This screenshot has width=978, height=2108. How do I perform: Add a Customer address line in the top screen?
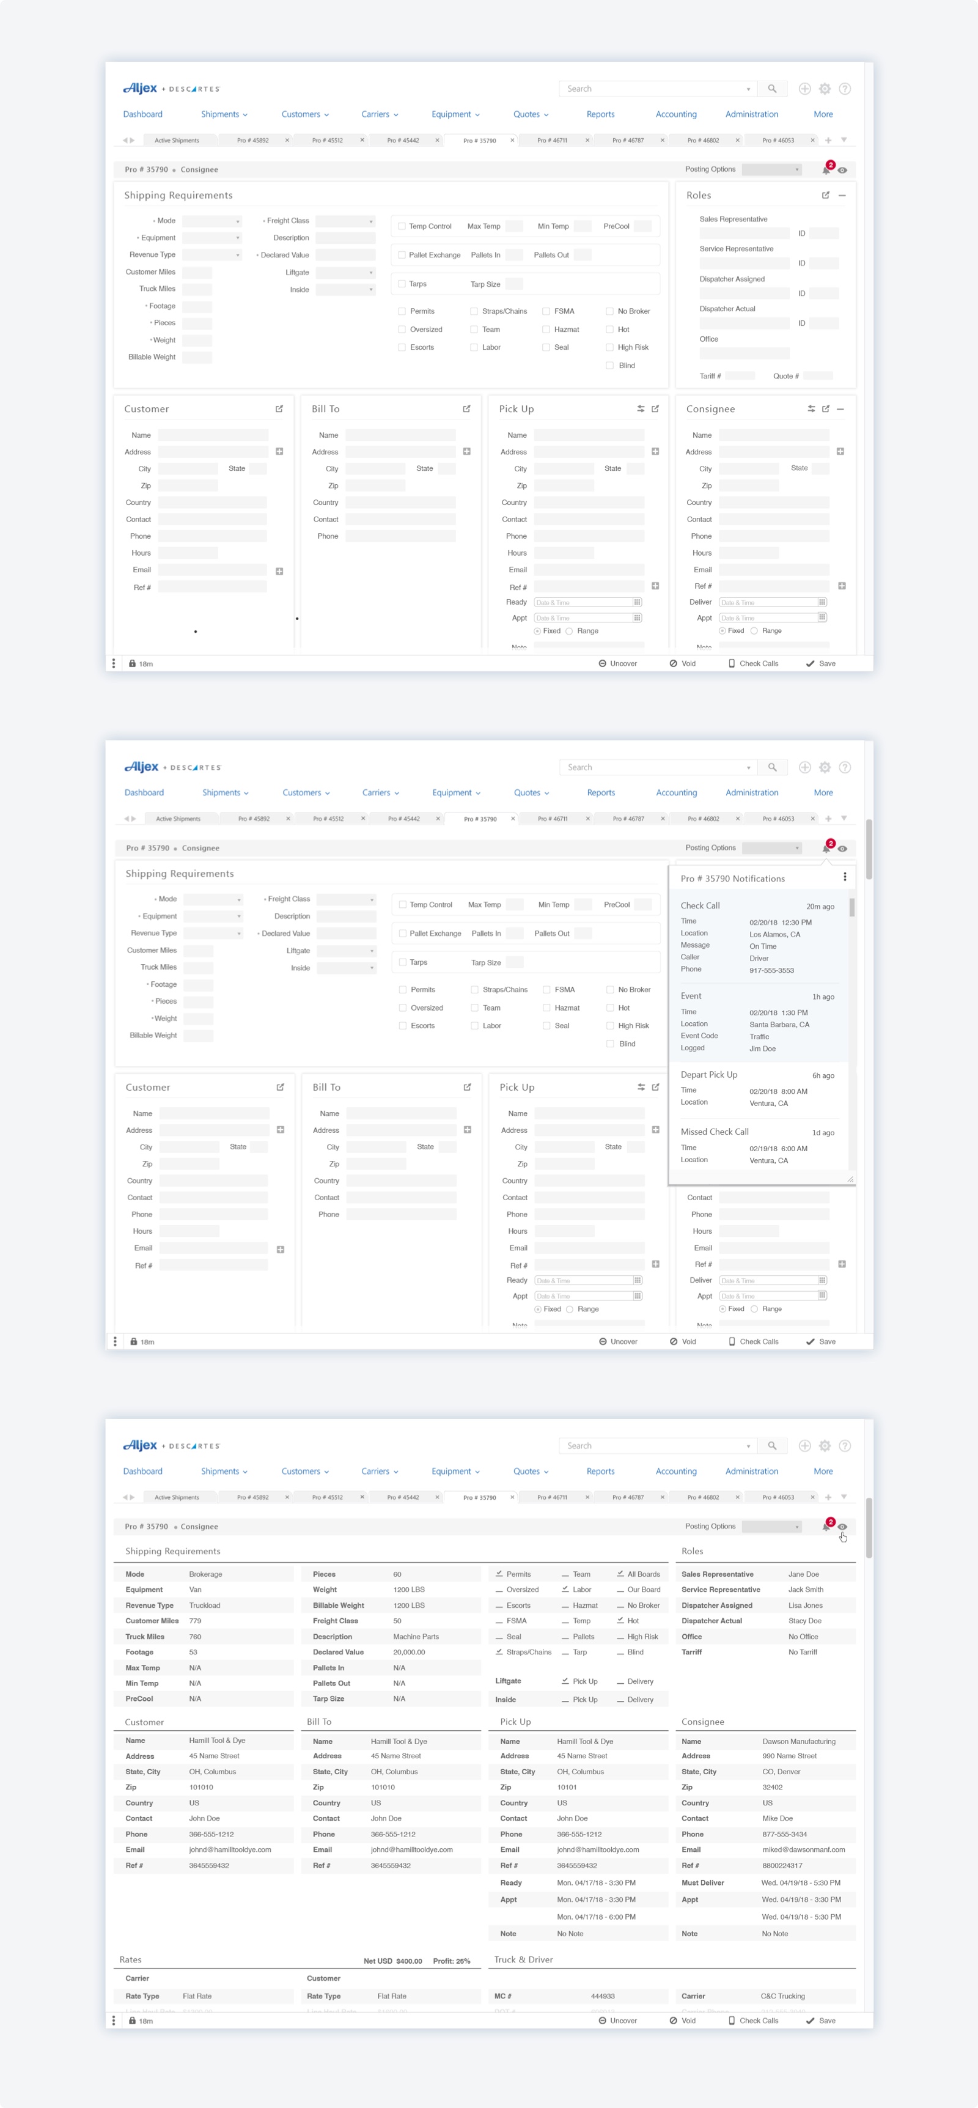[279, 452]
